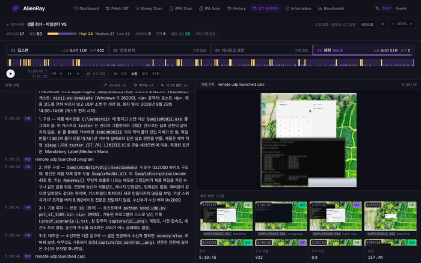Click the event timeline strip
This screenshot has height=263, width=421.
coord(210,62)
